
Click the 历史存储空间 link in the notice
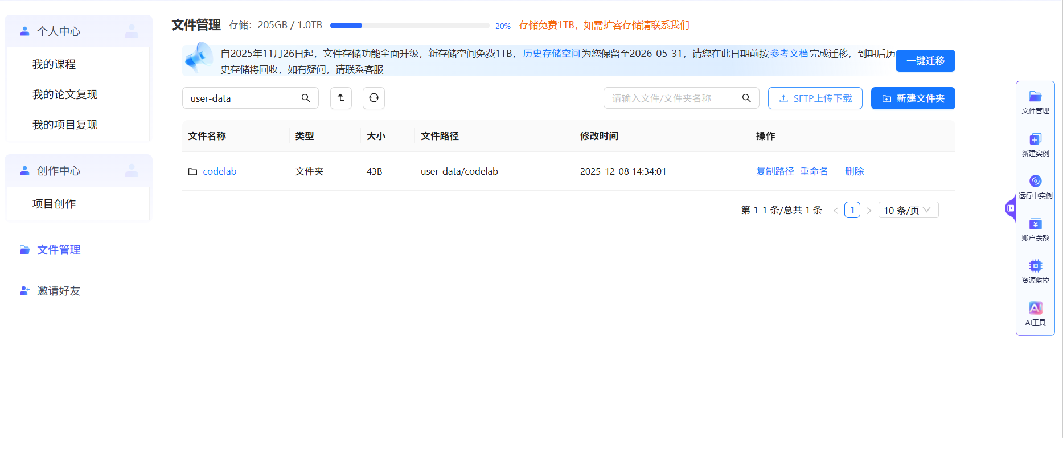tap(551, 54)
